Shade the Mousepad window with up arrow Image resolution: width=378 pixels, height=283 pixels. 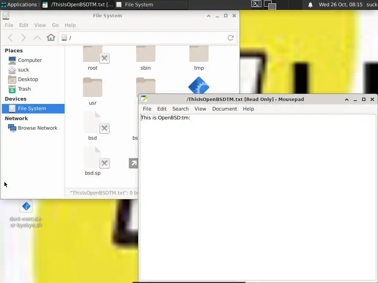pyautogui.click(x=347, y=99)
